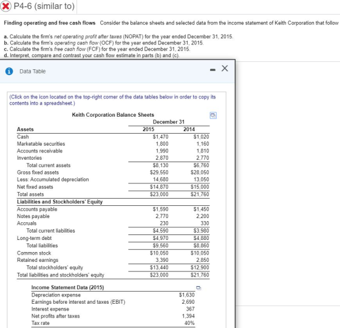The image size is (340, 328).
Task: Select Depreciation expense value $1,630
Action: coord(187,295)
